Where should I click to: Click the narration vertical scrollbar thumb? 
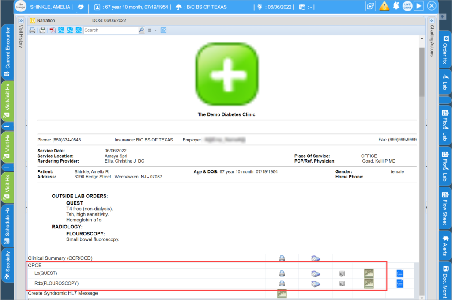[422, 72]
